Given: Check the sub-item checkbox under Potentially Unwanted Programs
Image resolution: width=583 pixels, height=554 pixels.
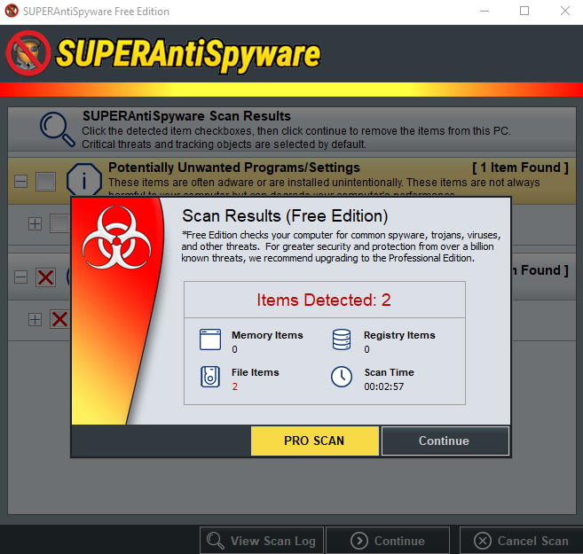Looking at the screenshot, I should pyautogui.click(x=59, y=223).
